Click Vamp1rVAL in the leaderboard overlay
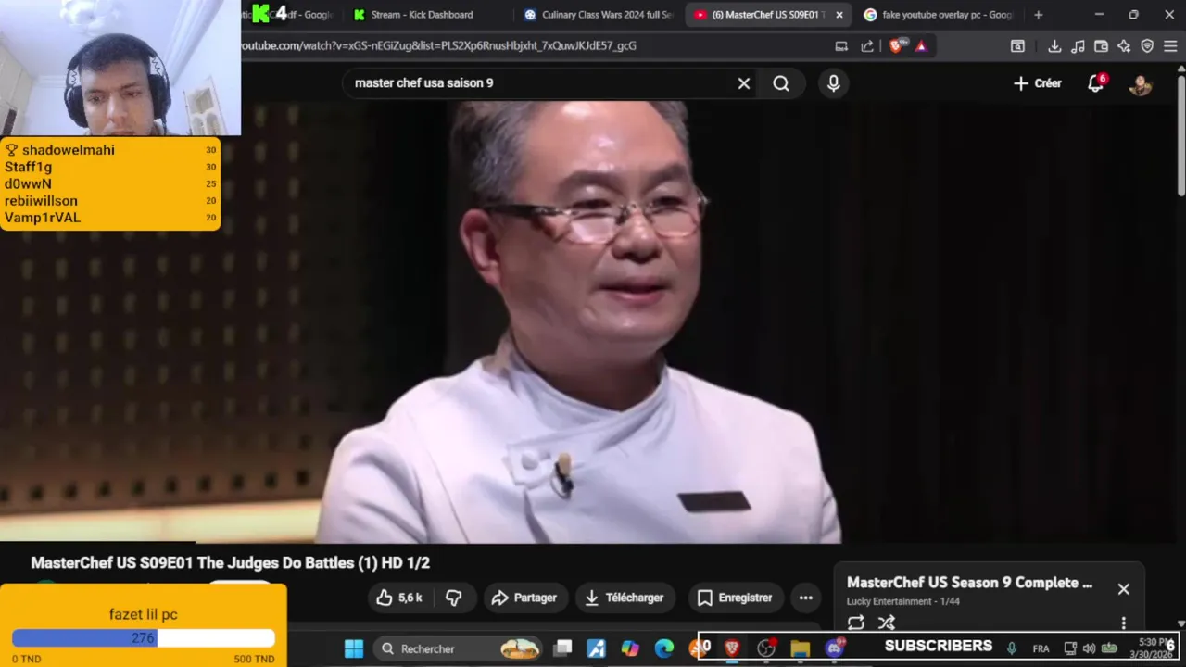The width and height of the screenshot is (1186, 667). point(43,218)
